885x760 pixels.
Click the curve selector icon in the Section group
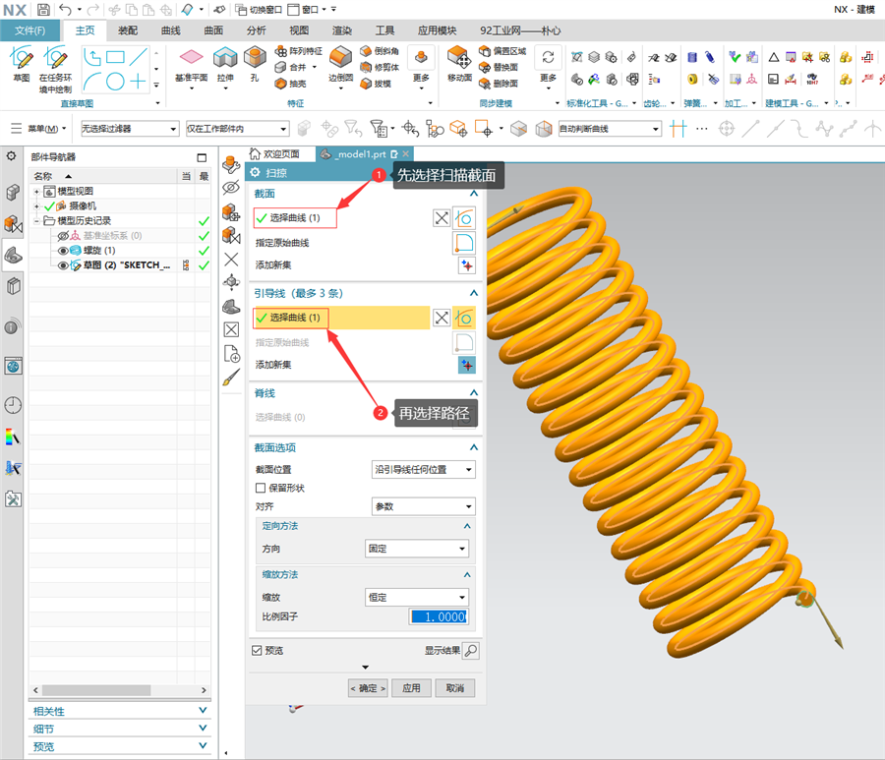[464, 218]
